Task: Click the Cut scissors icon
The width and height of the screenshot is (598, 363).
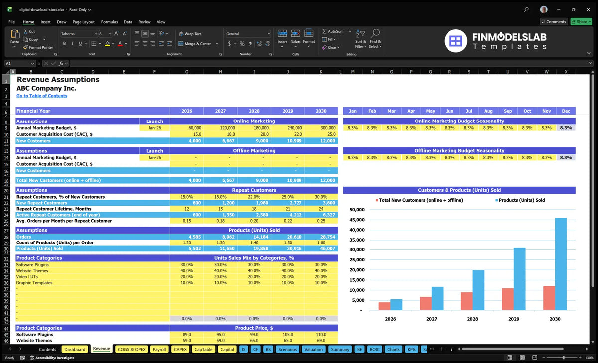Action: coord(25,31)
